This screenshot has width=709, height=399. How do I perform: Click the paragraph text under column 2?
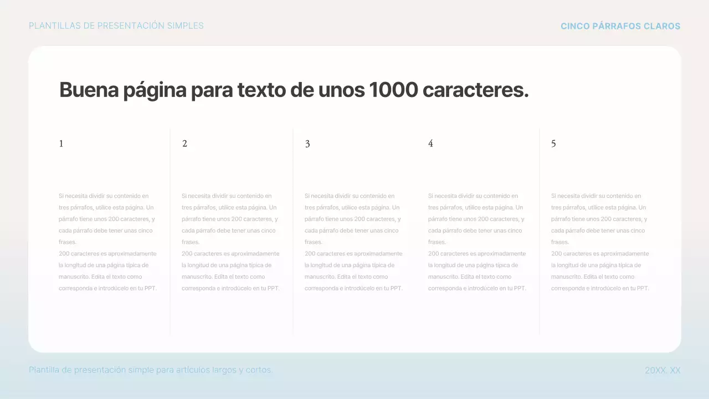pos(231,242)
